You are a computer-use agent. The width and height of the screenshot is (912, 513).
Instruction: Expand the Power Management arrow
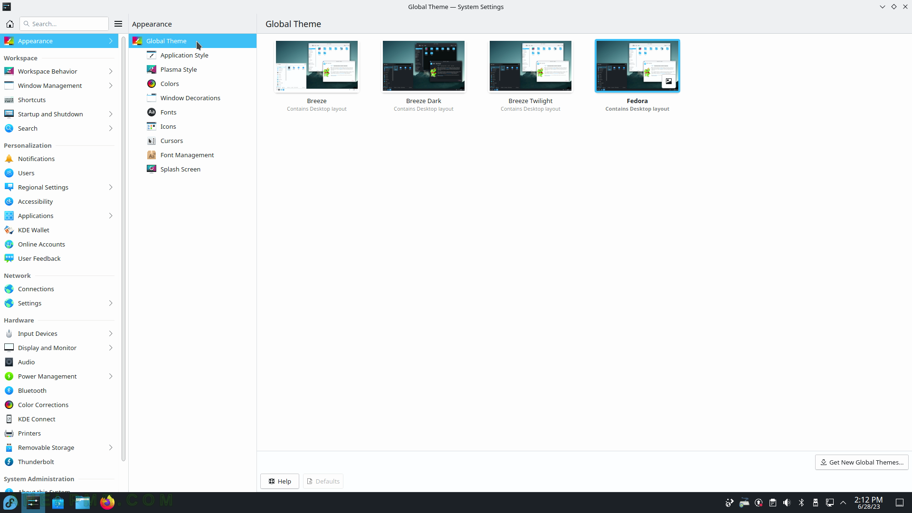(x=111, y=376)
